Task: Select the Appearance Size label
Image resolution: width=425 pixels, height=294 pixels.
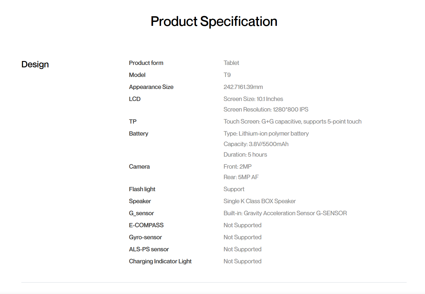Action: click(x=151, y=87)
